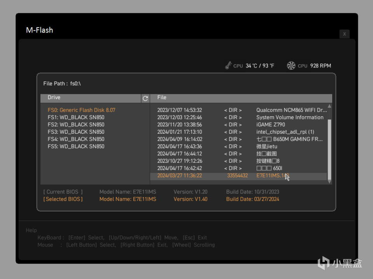Choose the FS3: WD_BLACK SN850 drive
The image size is (373, 279).
(x=76, y=132)
